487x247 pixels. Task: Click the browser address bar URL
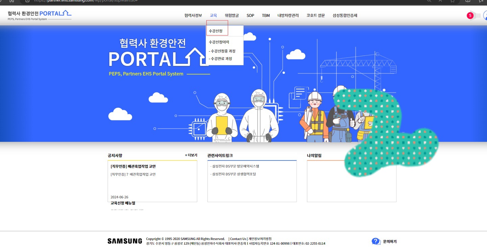tap(86, 1)
